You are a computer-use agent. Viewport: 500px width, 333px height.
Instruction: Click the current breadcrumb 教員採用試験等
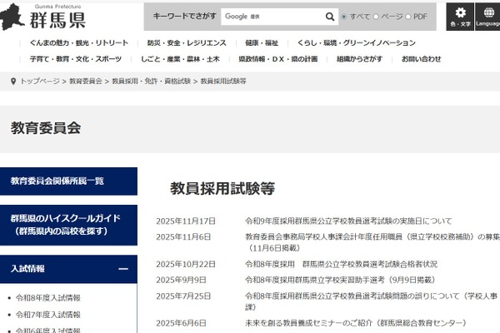pos(223,82)
